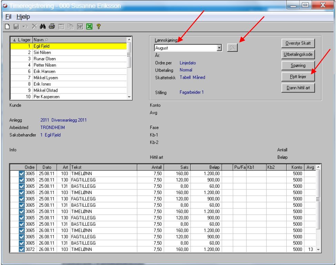Toggle checkbox on first FAGTILLEGG row

22,180
